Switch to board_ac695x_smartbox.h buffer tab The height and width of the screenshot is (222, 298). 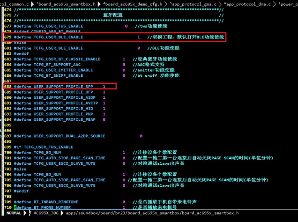pos(66,4)
